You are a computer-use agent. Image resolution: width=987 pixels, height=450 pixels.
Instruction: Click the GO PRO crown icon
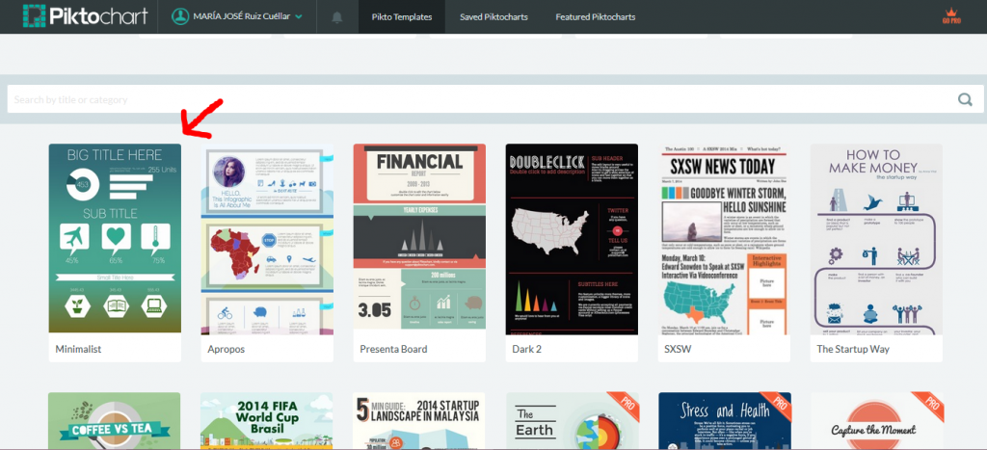951,16
